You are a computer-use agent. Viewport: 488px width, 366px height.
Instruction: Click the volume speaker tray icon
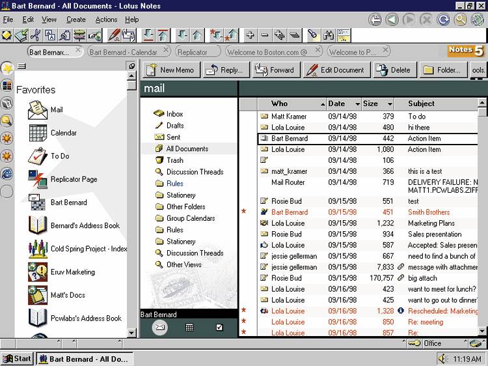442,359
